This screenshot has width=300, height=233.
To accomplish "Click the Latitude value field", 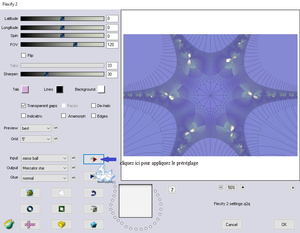I will 112,18.
